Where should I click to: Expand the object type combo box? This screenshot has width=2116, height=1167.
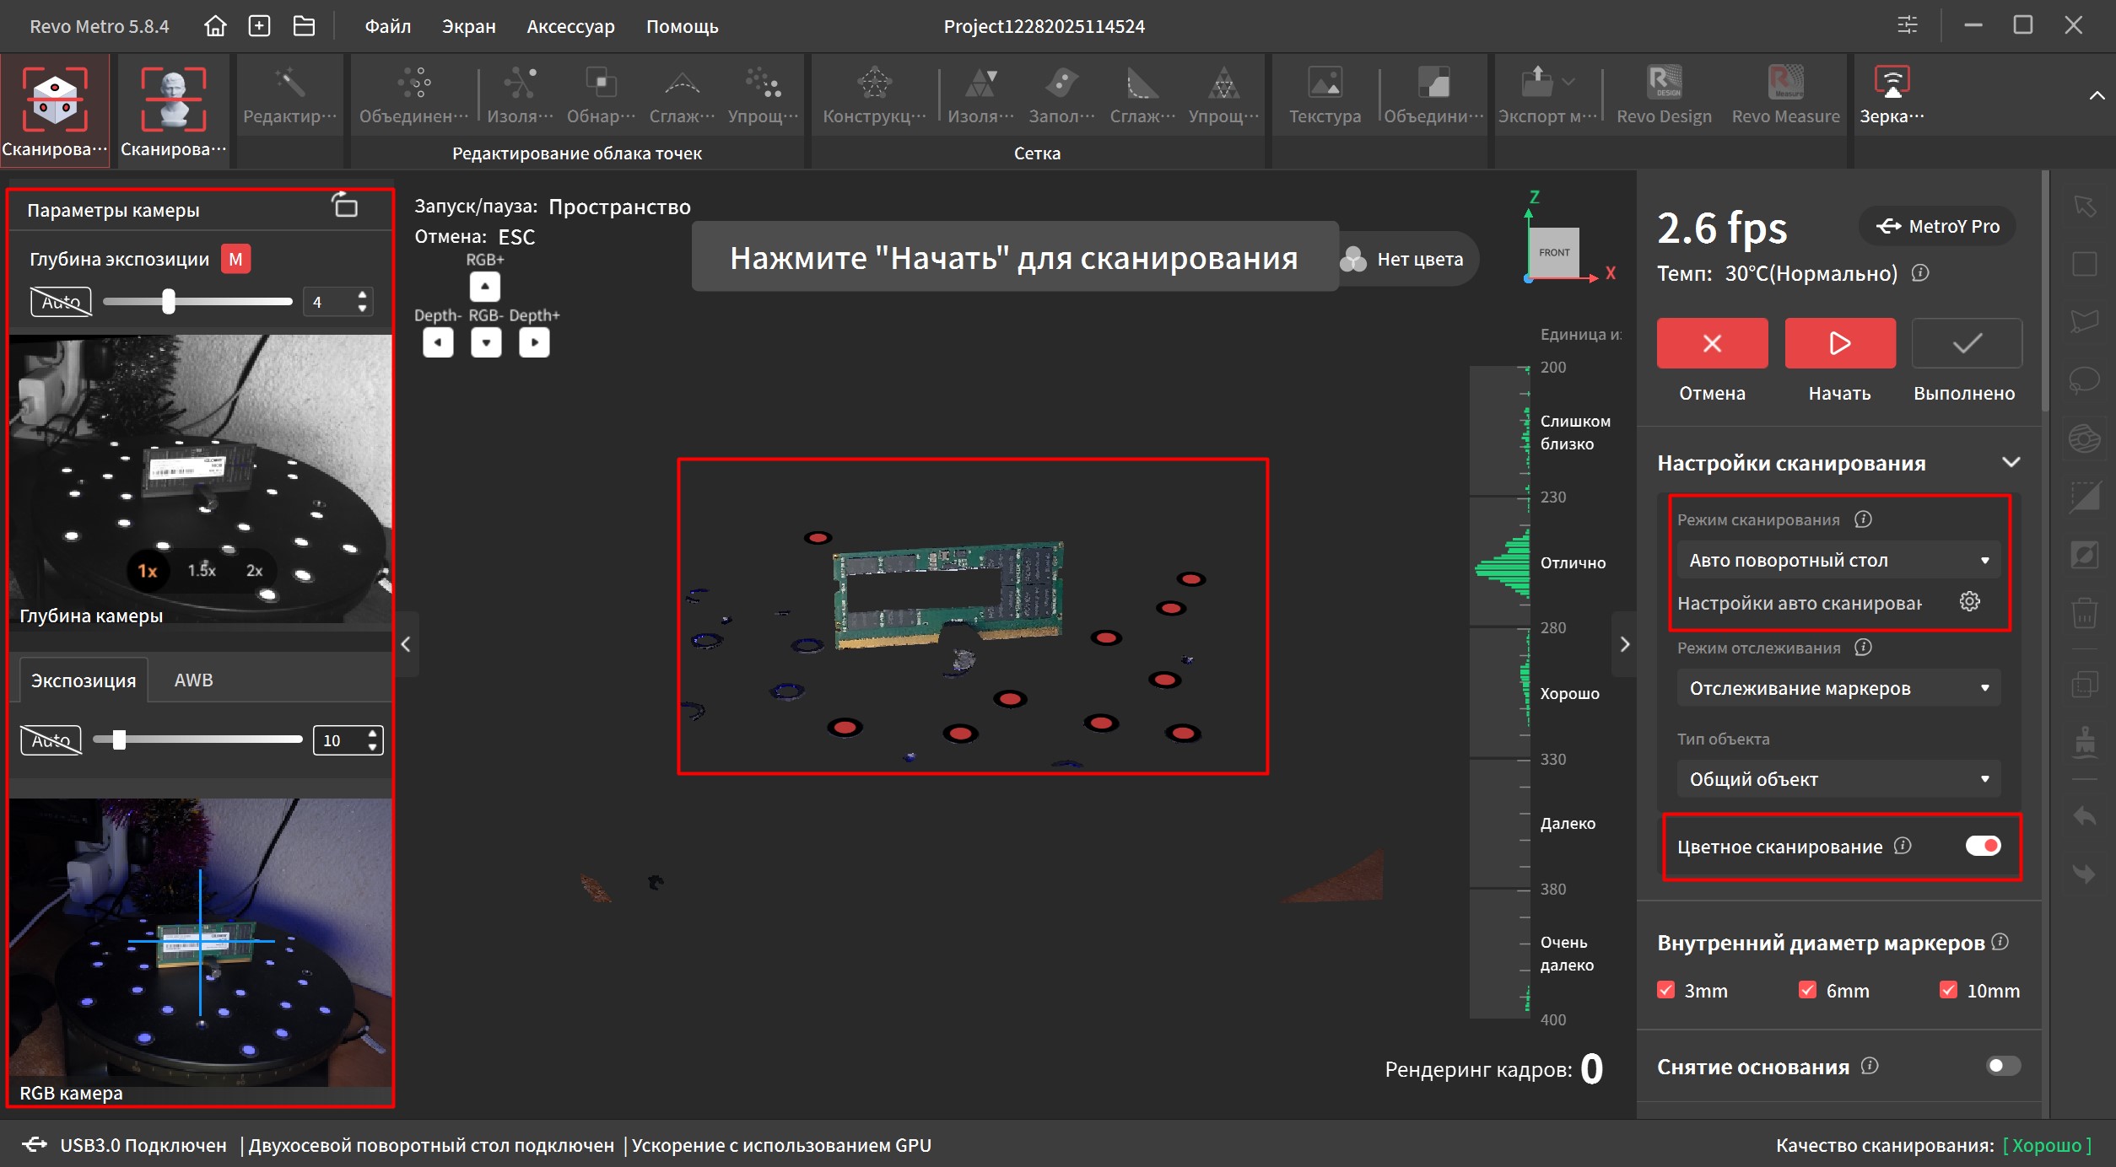coord(1838,779)
